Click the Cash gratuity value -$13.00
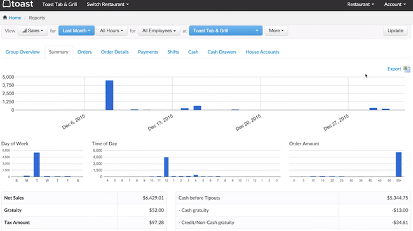The image size is (413, 231). pos(400,210)
